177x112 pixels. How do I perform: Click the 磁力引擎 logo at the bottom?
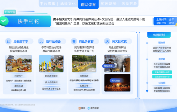click(x=93, y=108)
